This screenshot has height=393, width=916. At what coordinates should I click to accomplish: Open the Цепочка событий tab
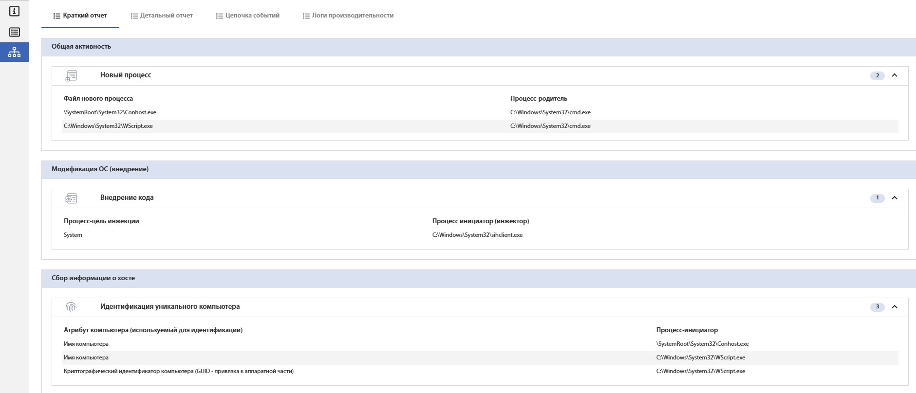tap(247, 16)
